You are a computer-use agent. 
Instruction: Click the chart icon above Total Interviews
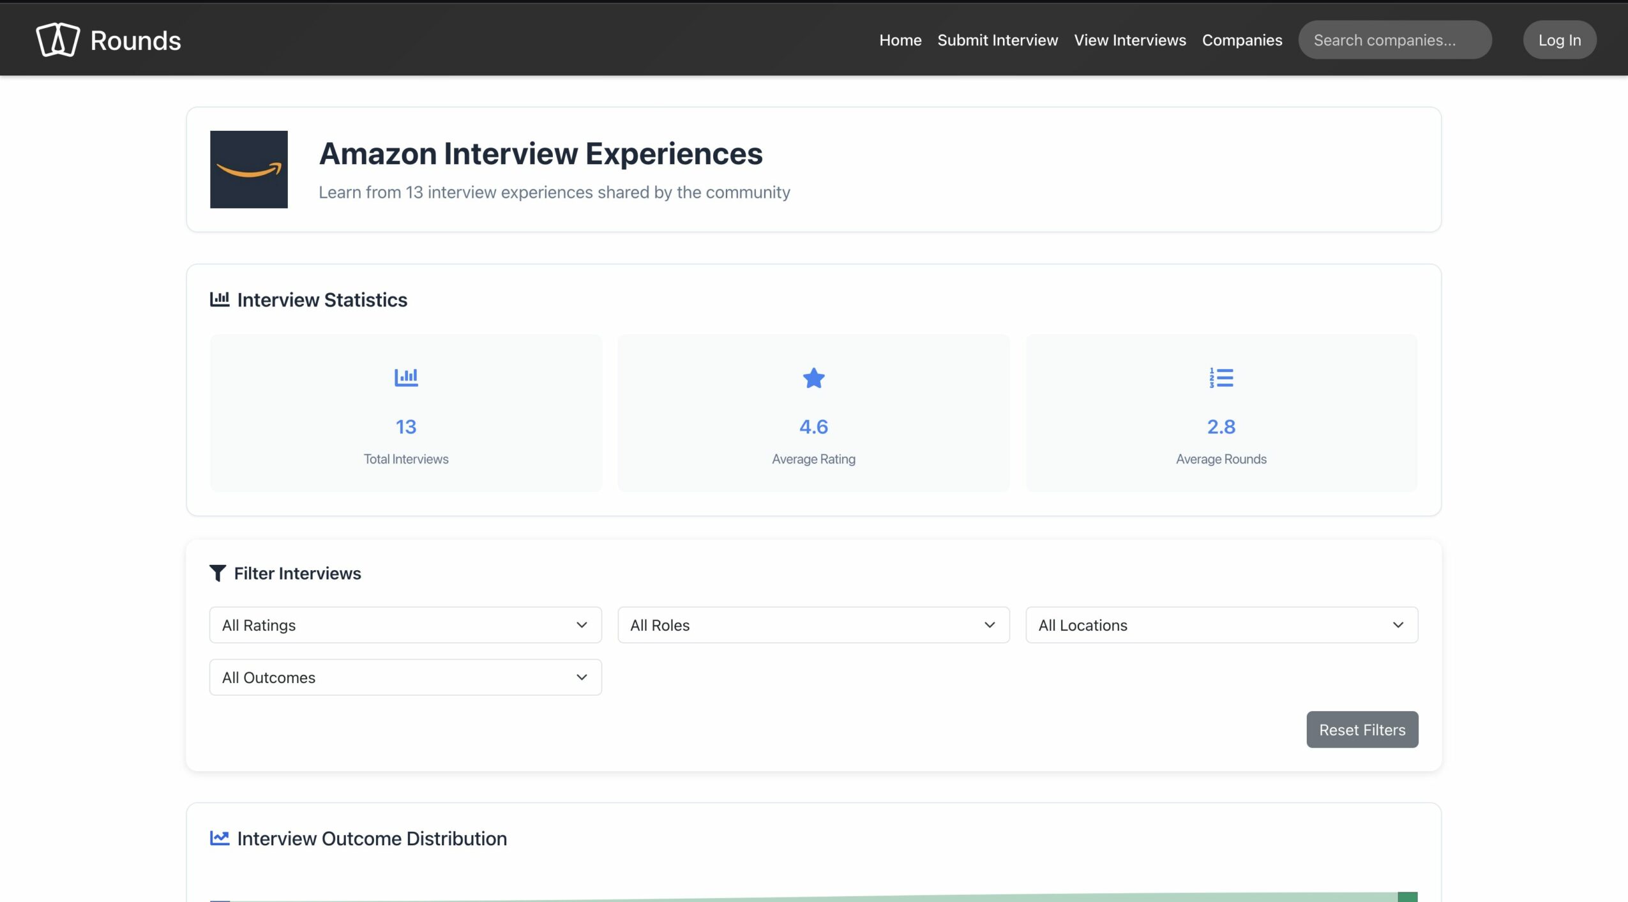click(406, 377)
